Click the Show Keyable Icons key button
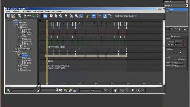The width and height of the screenshot is (190, 107). pyautogui.click(x=99, y=16)
